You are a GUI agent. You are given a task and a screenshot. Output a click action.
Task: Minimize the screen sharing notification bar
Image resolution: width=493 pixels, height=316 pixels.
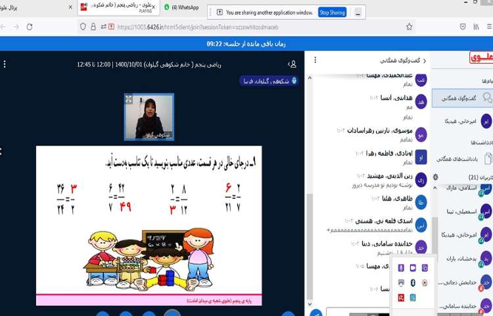point(358,13)
